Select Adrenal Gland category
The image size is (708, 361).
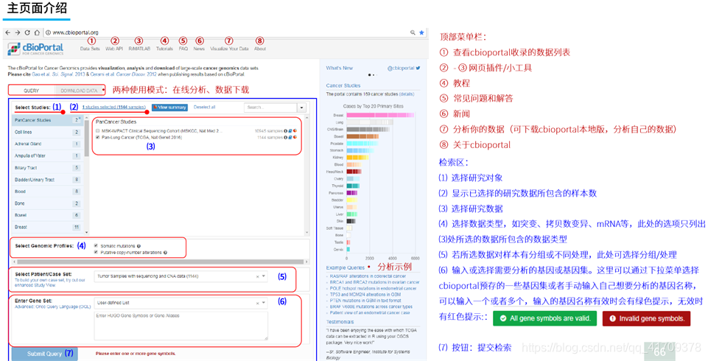tap(47, 144)
